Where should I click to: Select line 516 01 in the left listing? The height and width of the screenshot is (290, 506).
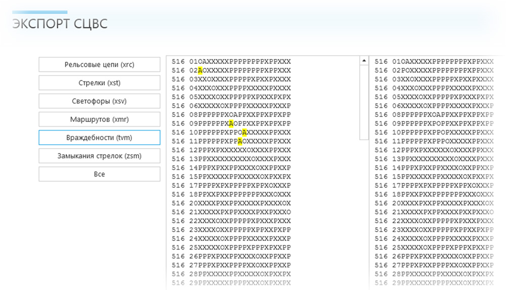tap(231, 61)
